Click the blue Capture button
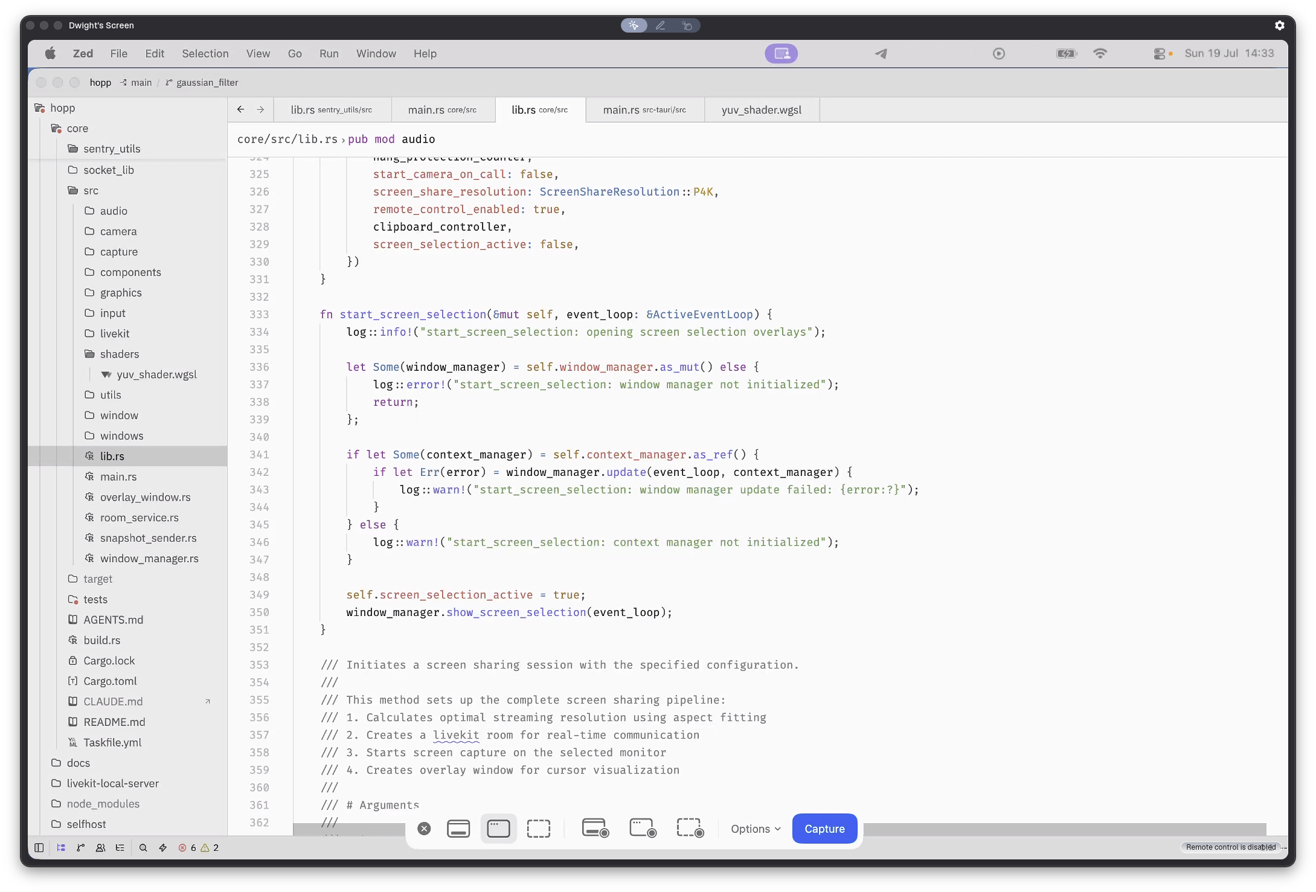This screenshot has height=892, width=1316. [824, 829]
